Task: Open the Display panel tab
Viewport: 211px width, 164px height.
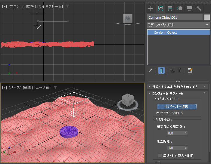Action: coord(189,8)
